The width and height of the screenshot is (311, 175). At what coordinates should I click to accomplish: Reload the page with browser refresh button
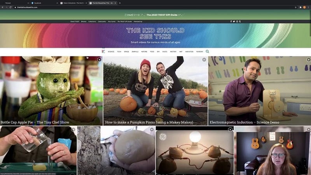tap(10, 7)
